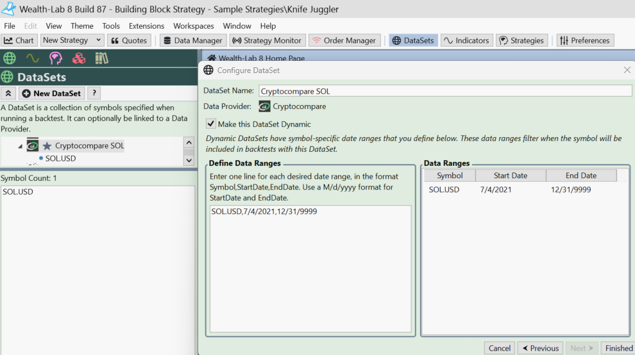This screenshot has width=635, height=355.
Task: Collapse the Cryptocompare SOL tree node
Action: click(20, 147)
